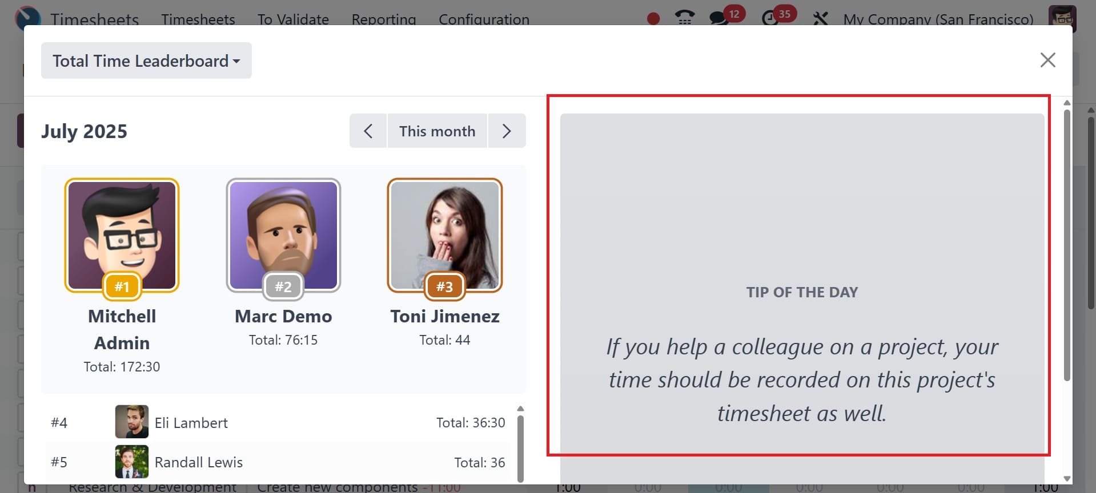Click Total: 44 text
1096x493 pixels.
(445, 340)
